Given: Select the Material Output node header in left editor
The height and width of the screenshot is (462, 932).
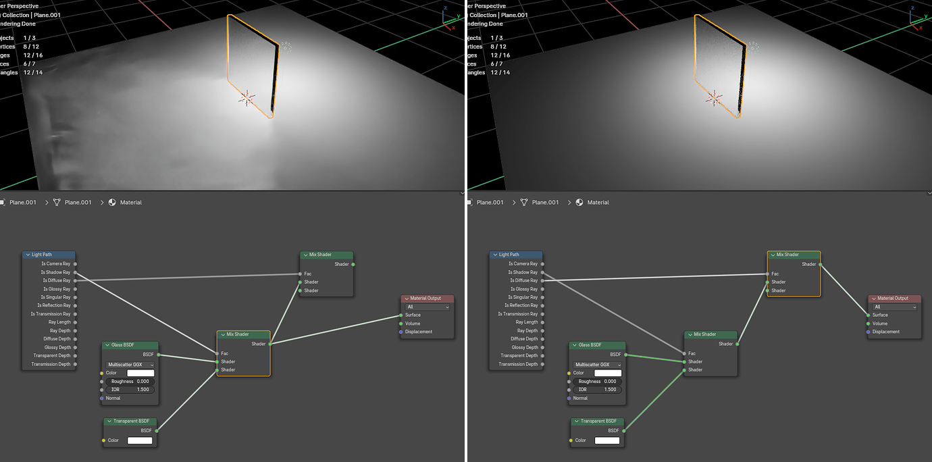Looking at the screenshot, I should pos(427,299).
